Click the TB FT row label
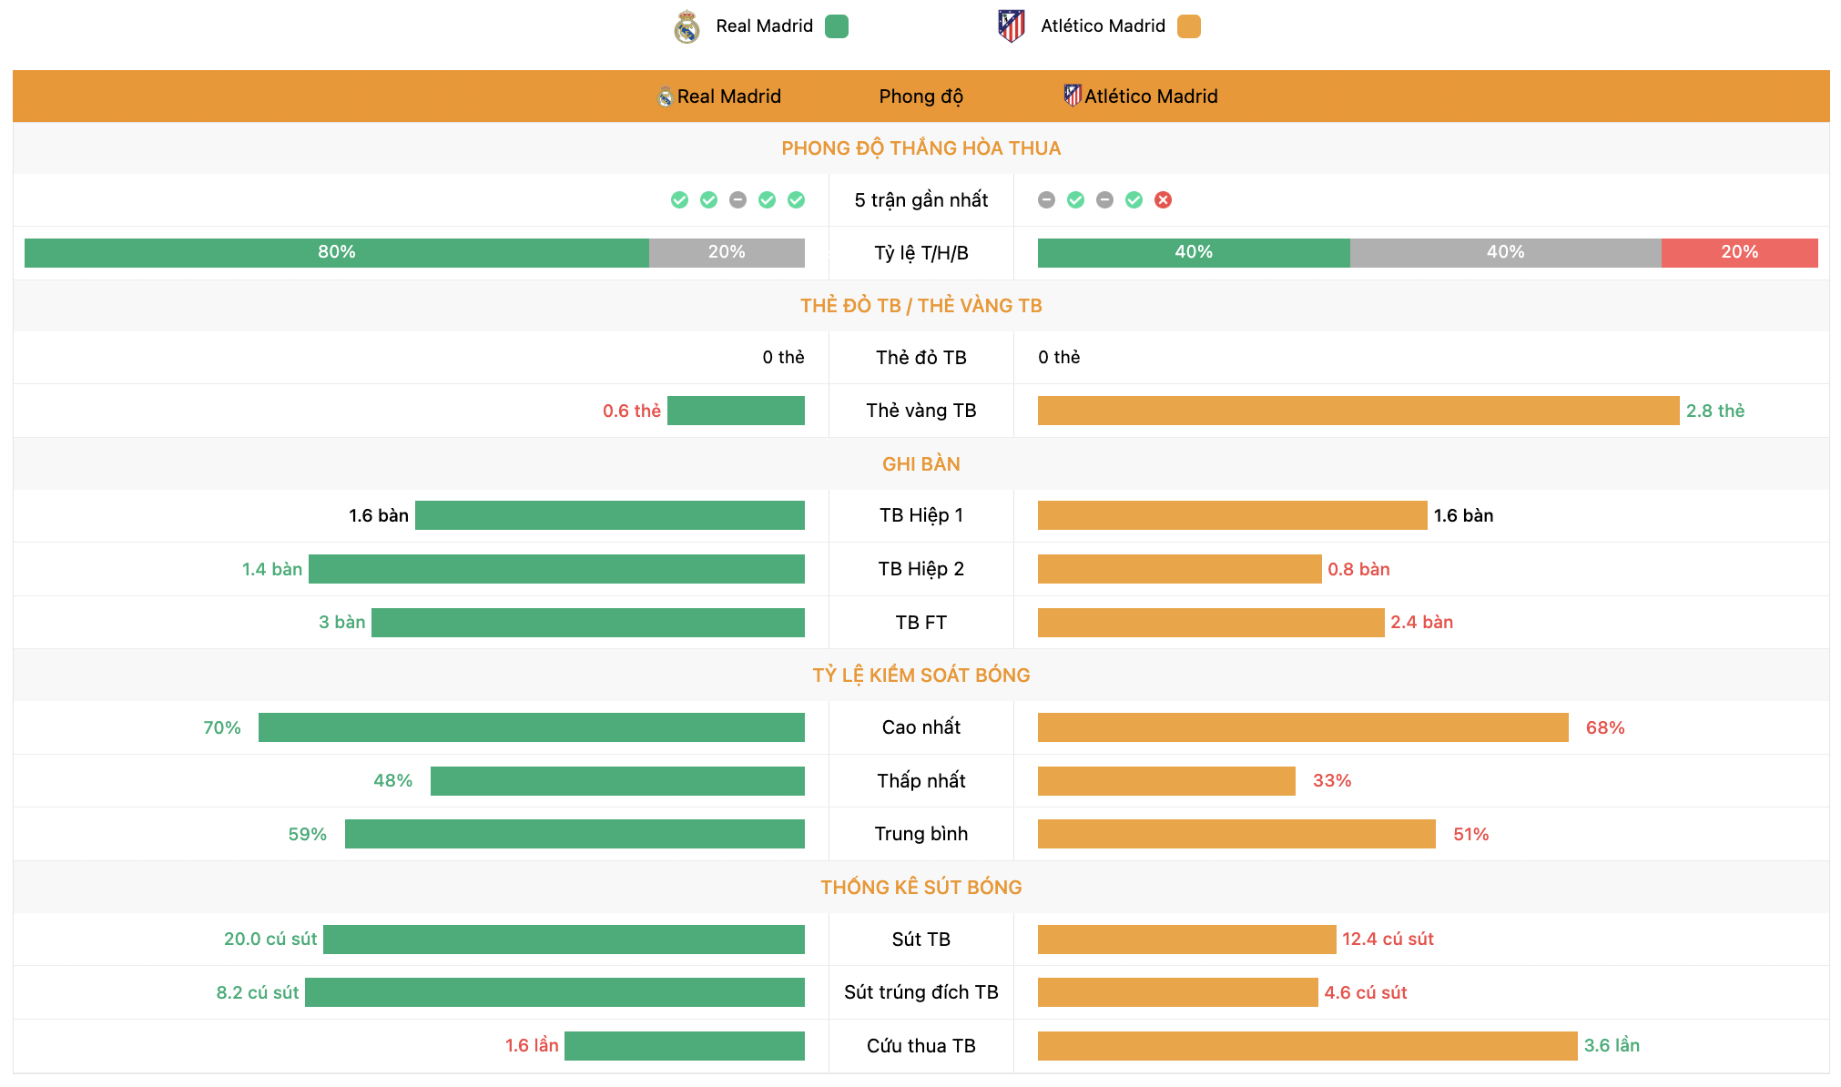Viewport: 1841px width, 1087px height. point(920,623)
